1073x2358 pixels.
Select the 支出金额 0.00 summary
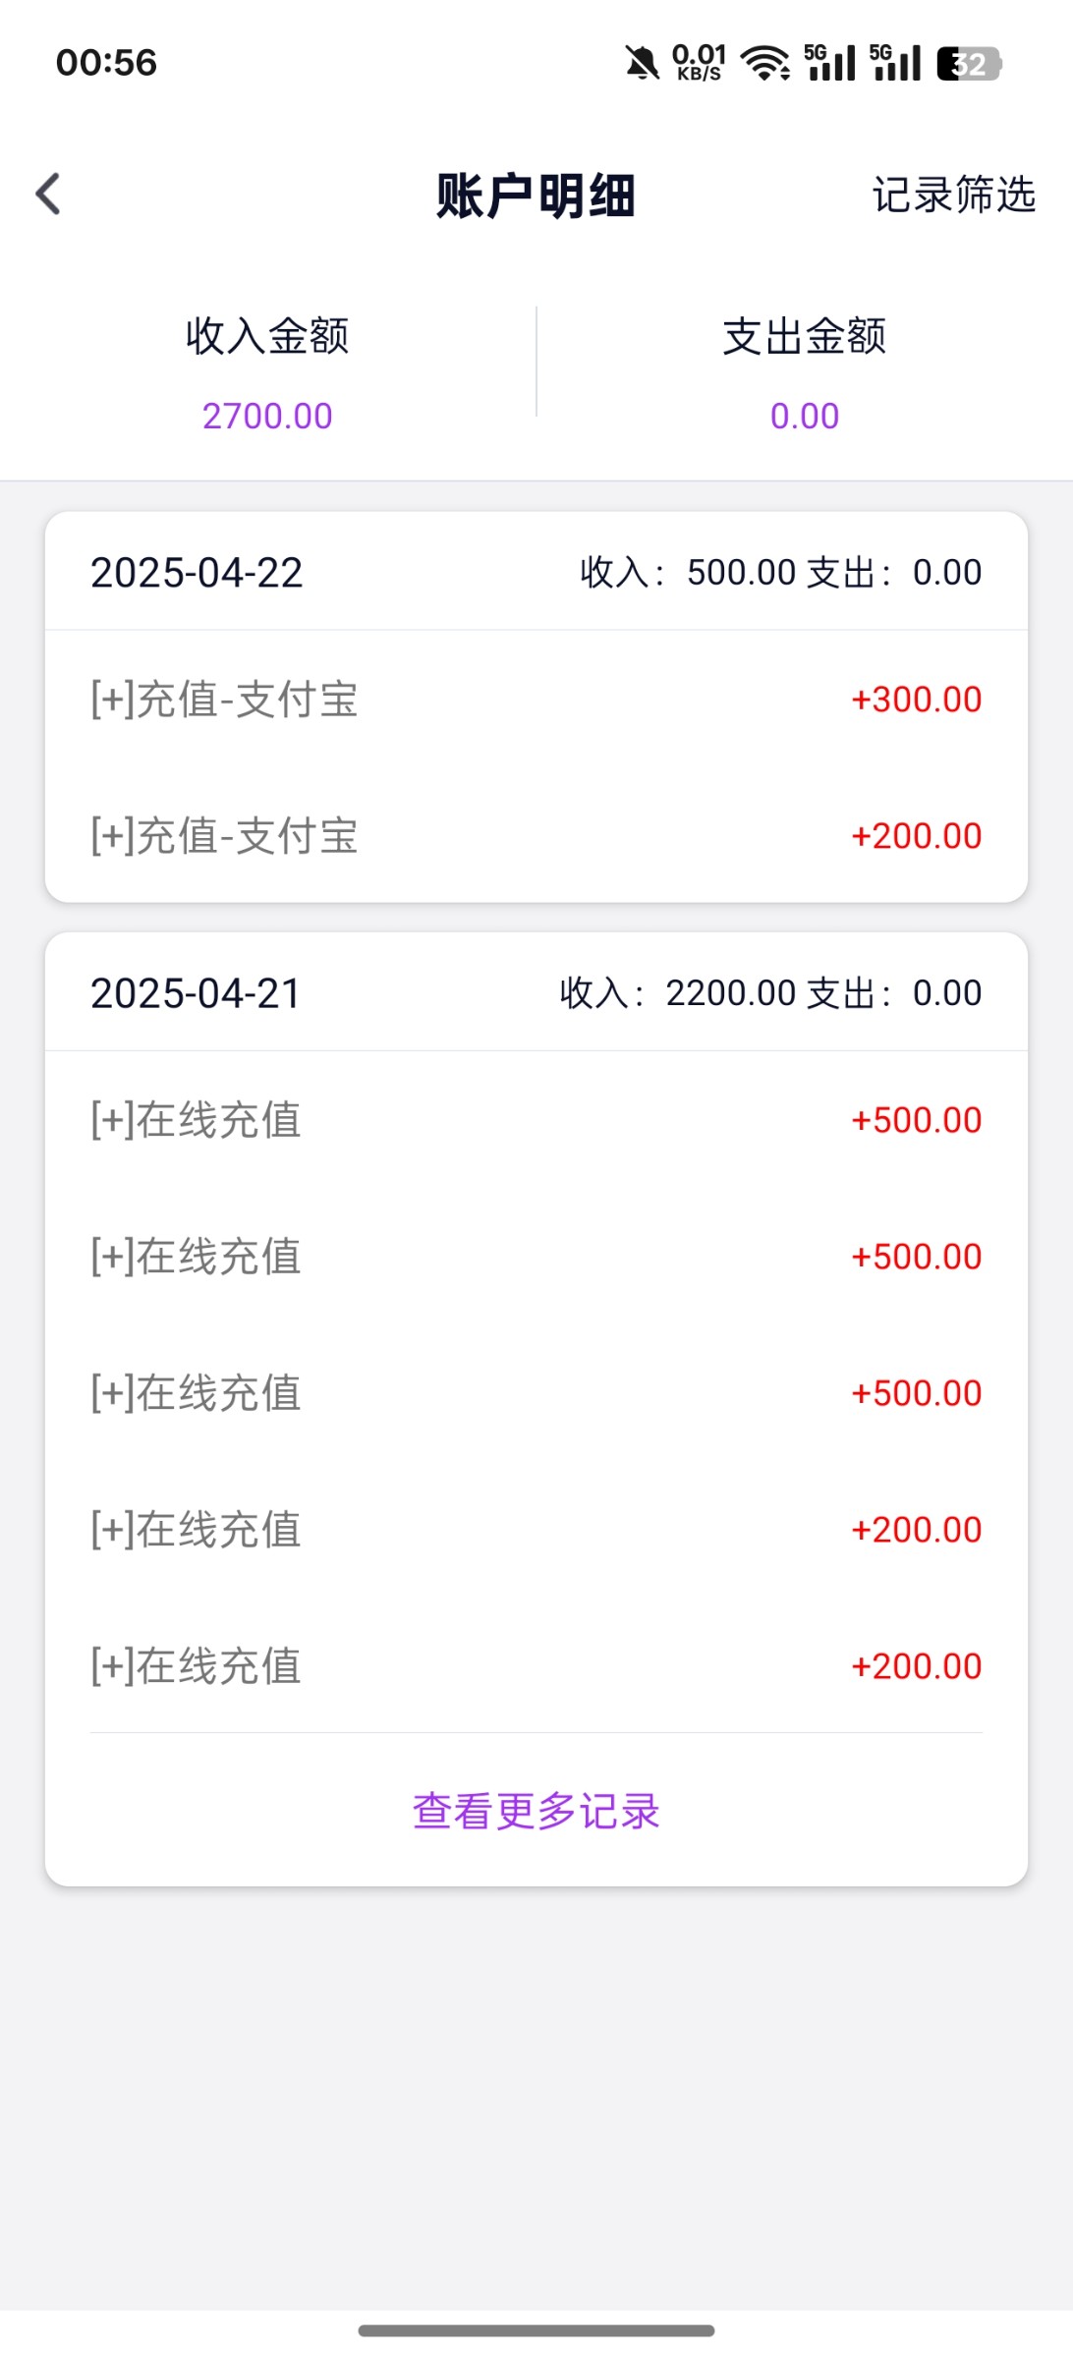(x=805, y=374)
